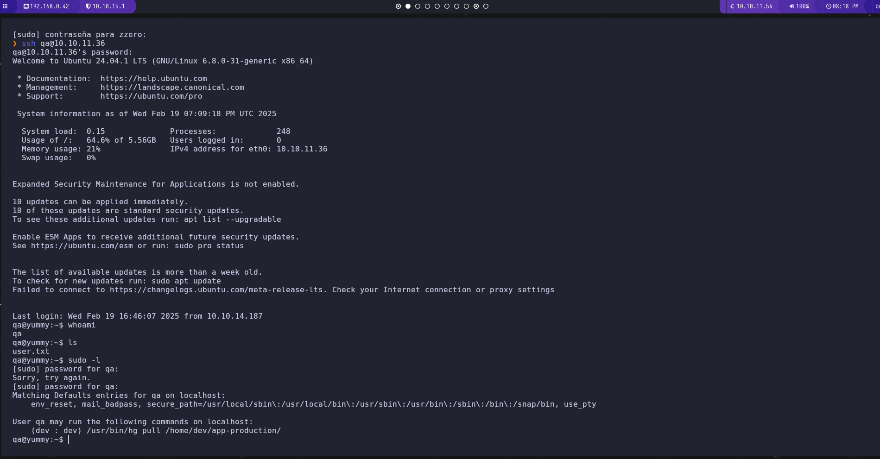
Task: Open the power menu icon
Action: pos(877,6)
